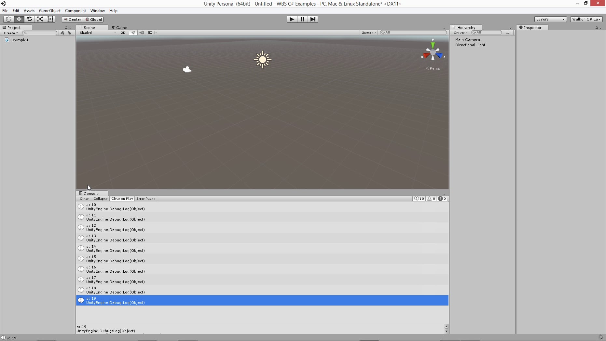Click the Pause button

tap(302, 19)
